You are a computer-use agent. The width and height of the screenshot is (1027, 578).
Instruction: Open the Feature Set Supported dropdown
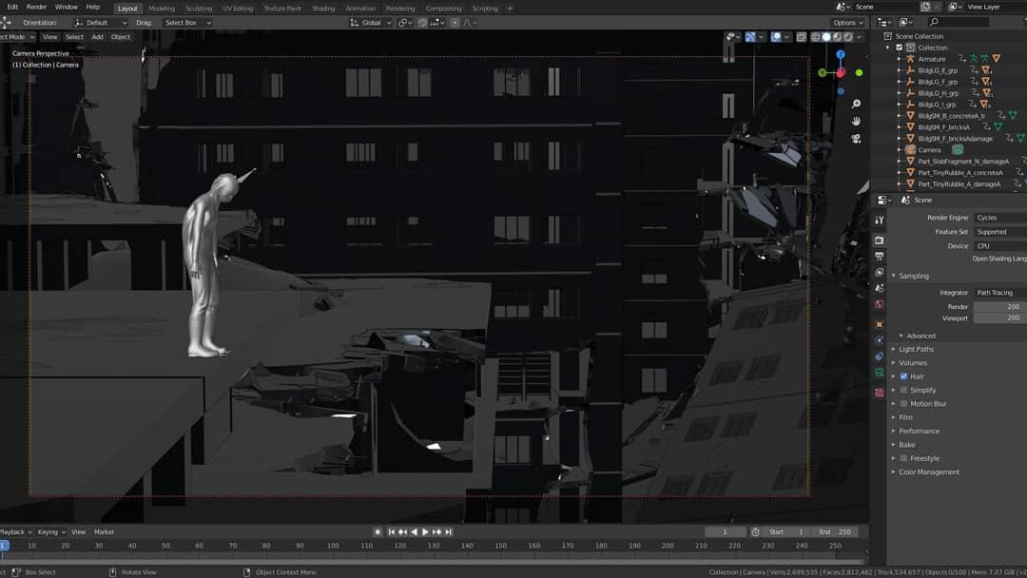(x=999, y=232)
